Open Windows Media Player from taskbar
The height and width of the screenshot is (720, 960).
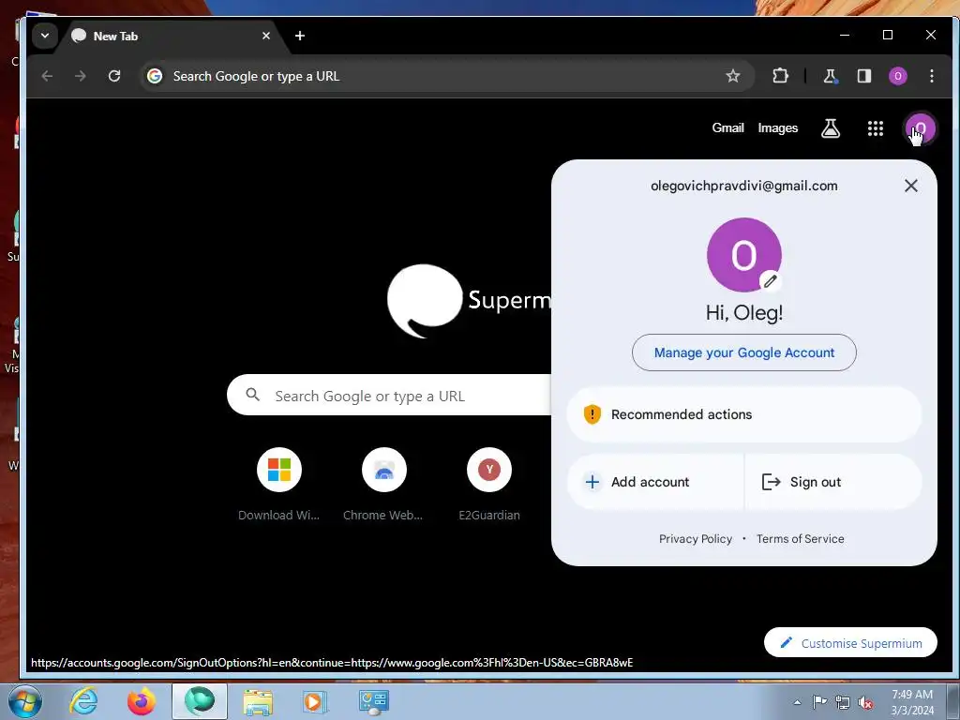316,701
